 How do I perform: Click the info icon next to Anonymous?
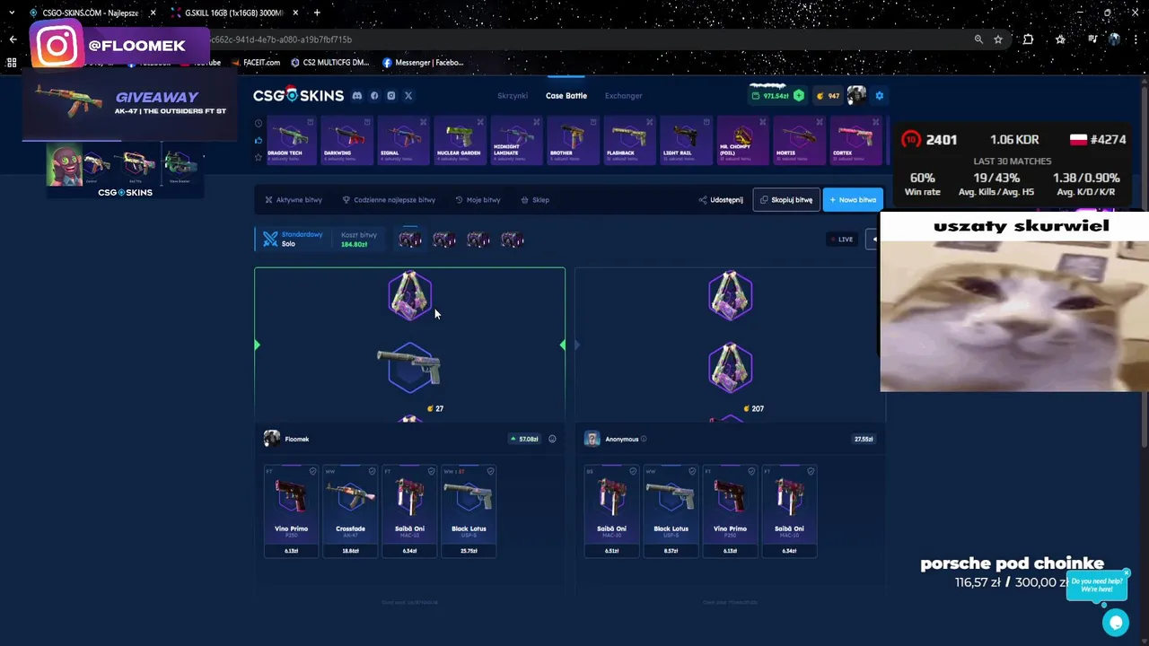click(644, 439)
